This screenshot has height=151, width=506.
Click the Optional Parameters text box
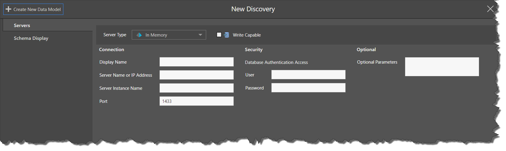442,67
